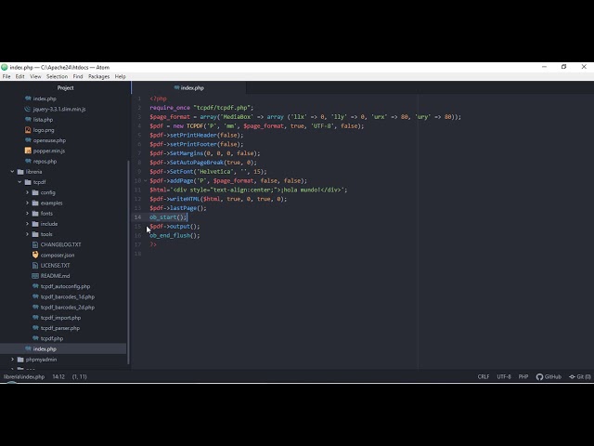Open the Selection menu
Image resolution: width=594 pixels, height=446 pixels.
click(x=58, y=76)
